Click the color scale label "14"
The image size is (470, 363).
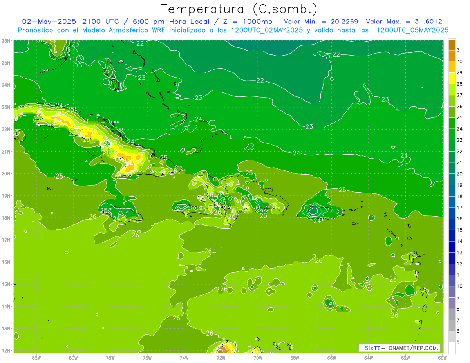pos(460,241)
